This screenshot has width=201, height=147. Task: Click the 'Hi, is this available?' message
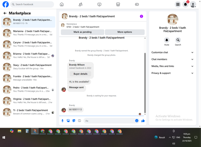point(79,82)
